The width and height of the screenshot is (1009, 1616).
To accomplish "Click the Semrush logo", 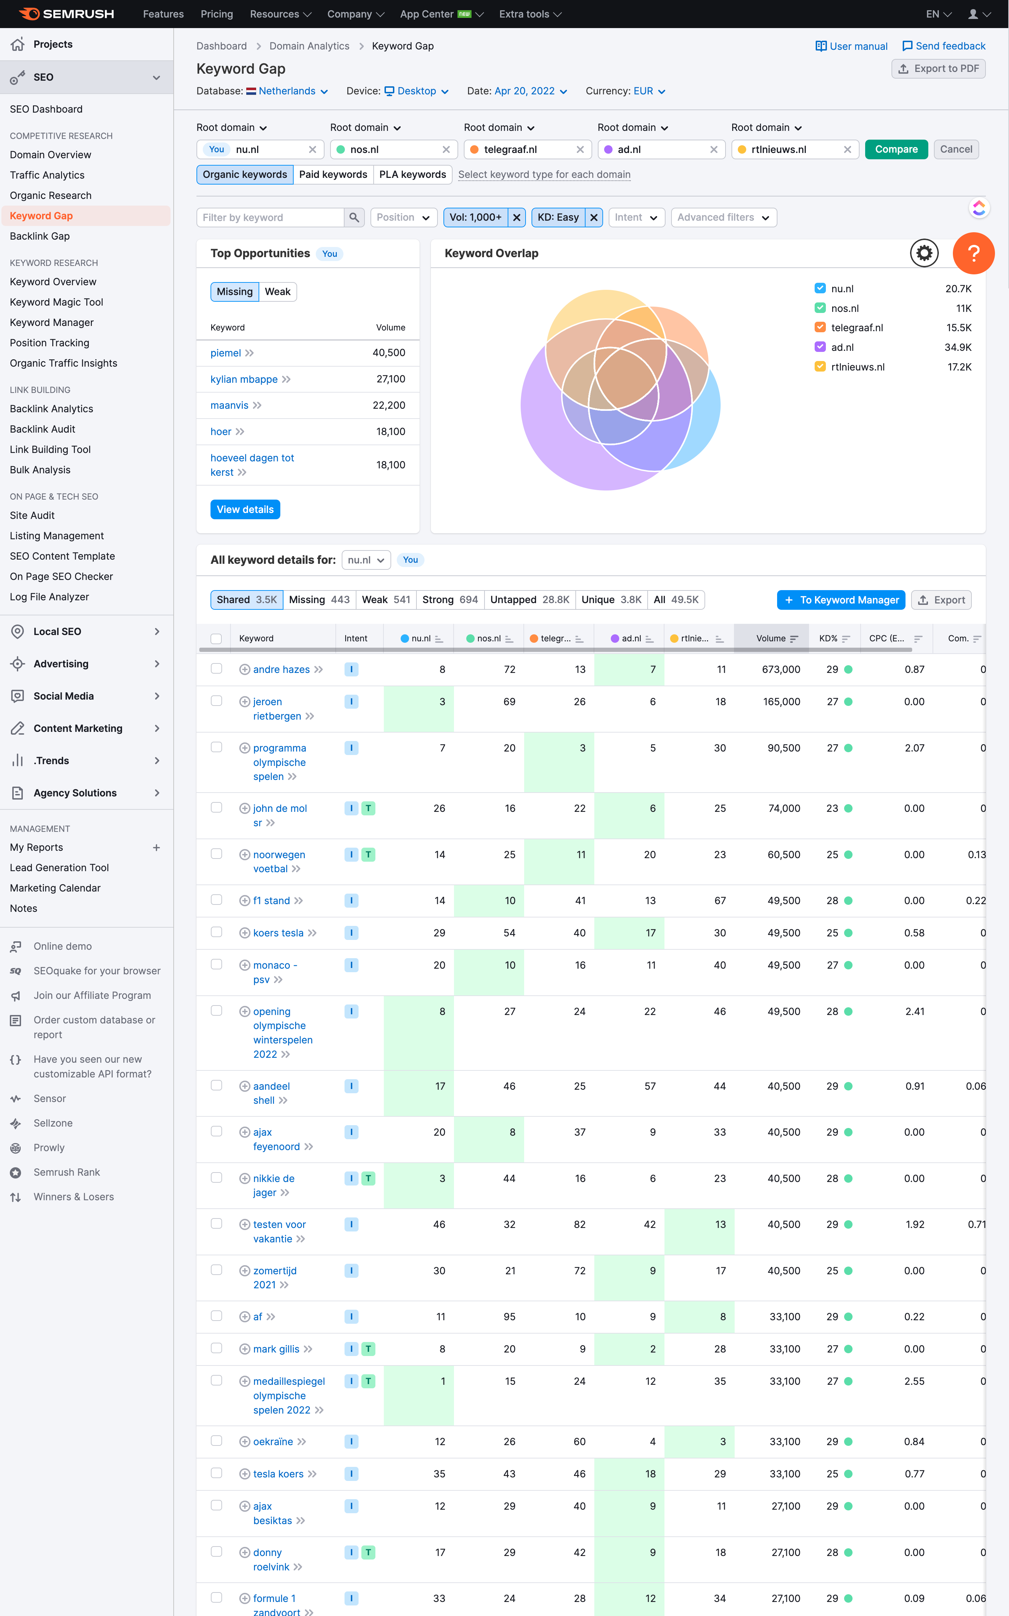I will pos(67,14).
